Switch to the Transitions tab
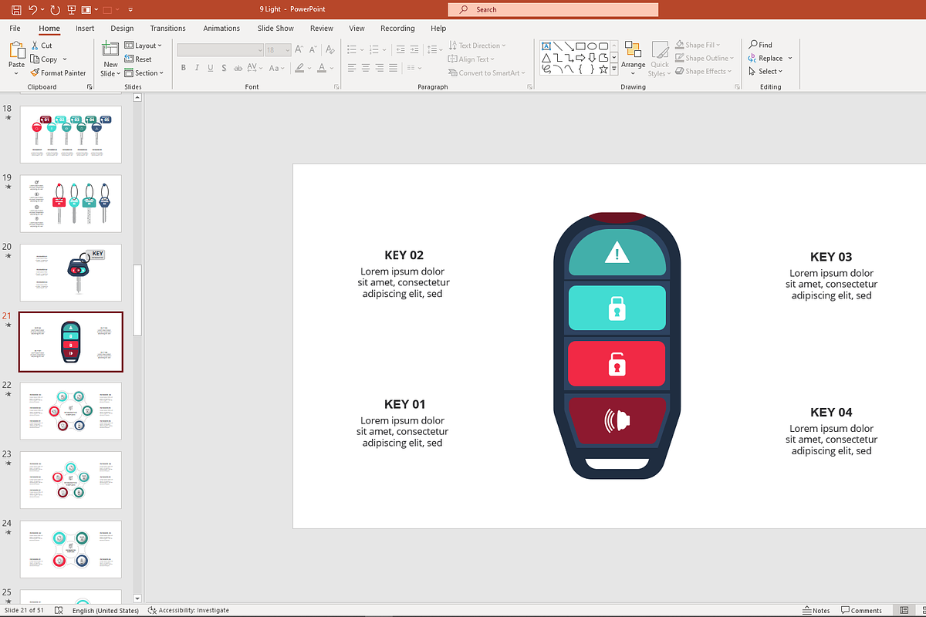This screenshot has width=926, height=617. [168, 29]
